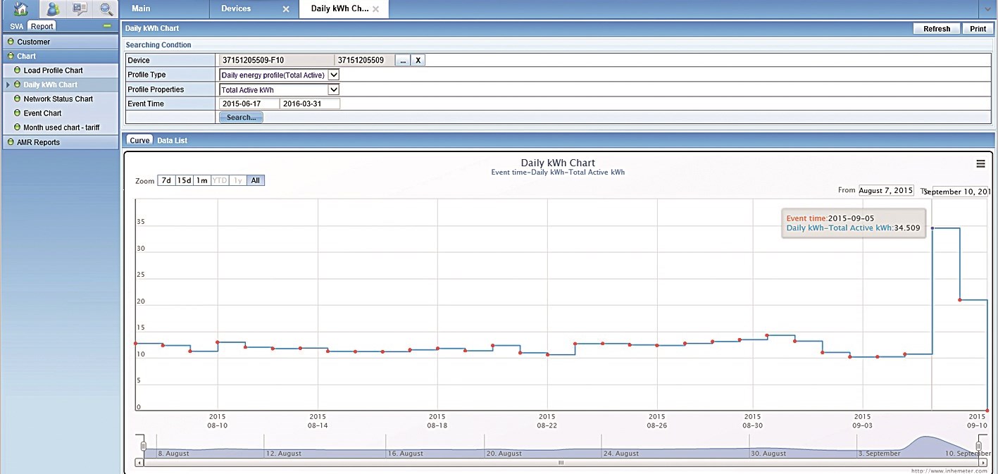Open the users icon tab
The width and height of the screenshot is (998, 474).
(x=52, y=9)
